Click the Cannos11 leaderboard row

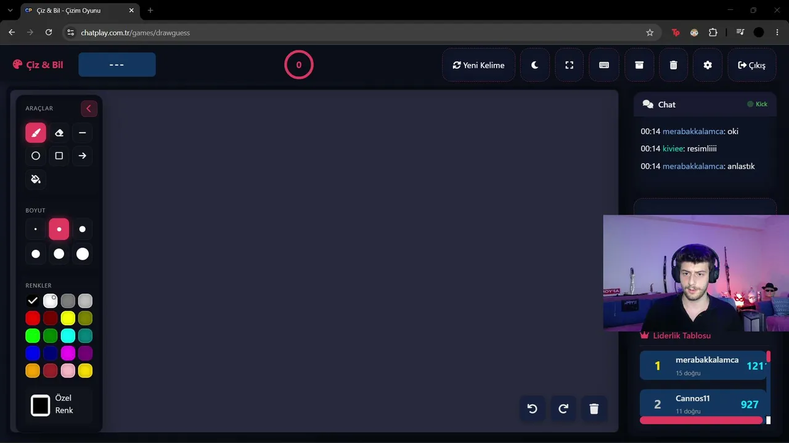[703, 404]
